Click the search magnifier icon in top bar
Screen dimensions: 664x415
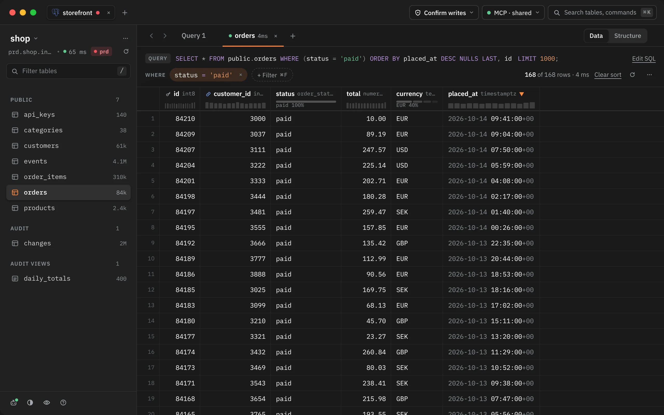tap(557, 13)
